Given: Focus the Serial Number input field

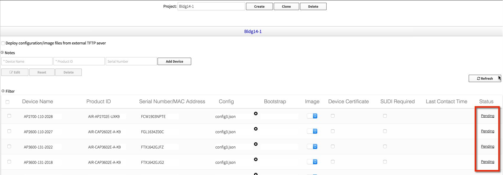Looking at the screenshot, I should coord(131,61).
